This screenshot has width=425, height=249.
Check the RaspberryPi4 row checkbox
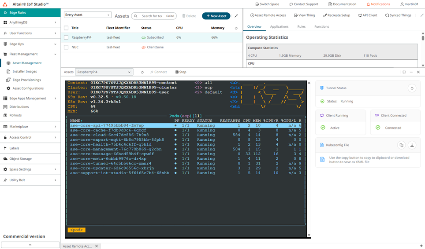(x=66, y=37)
